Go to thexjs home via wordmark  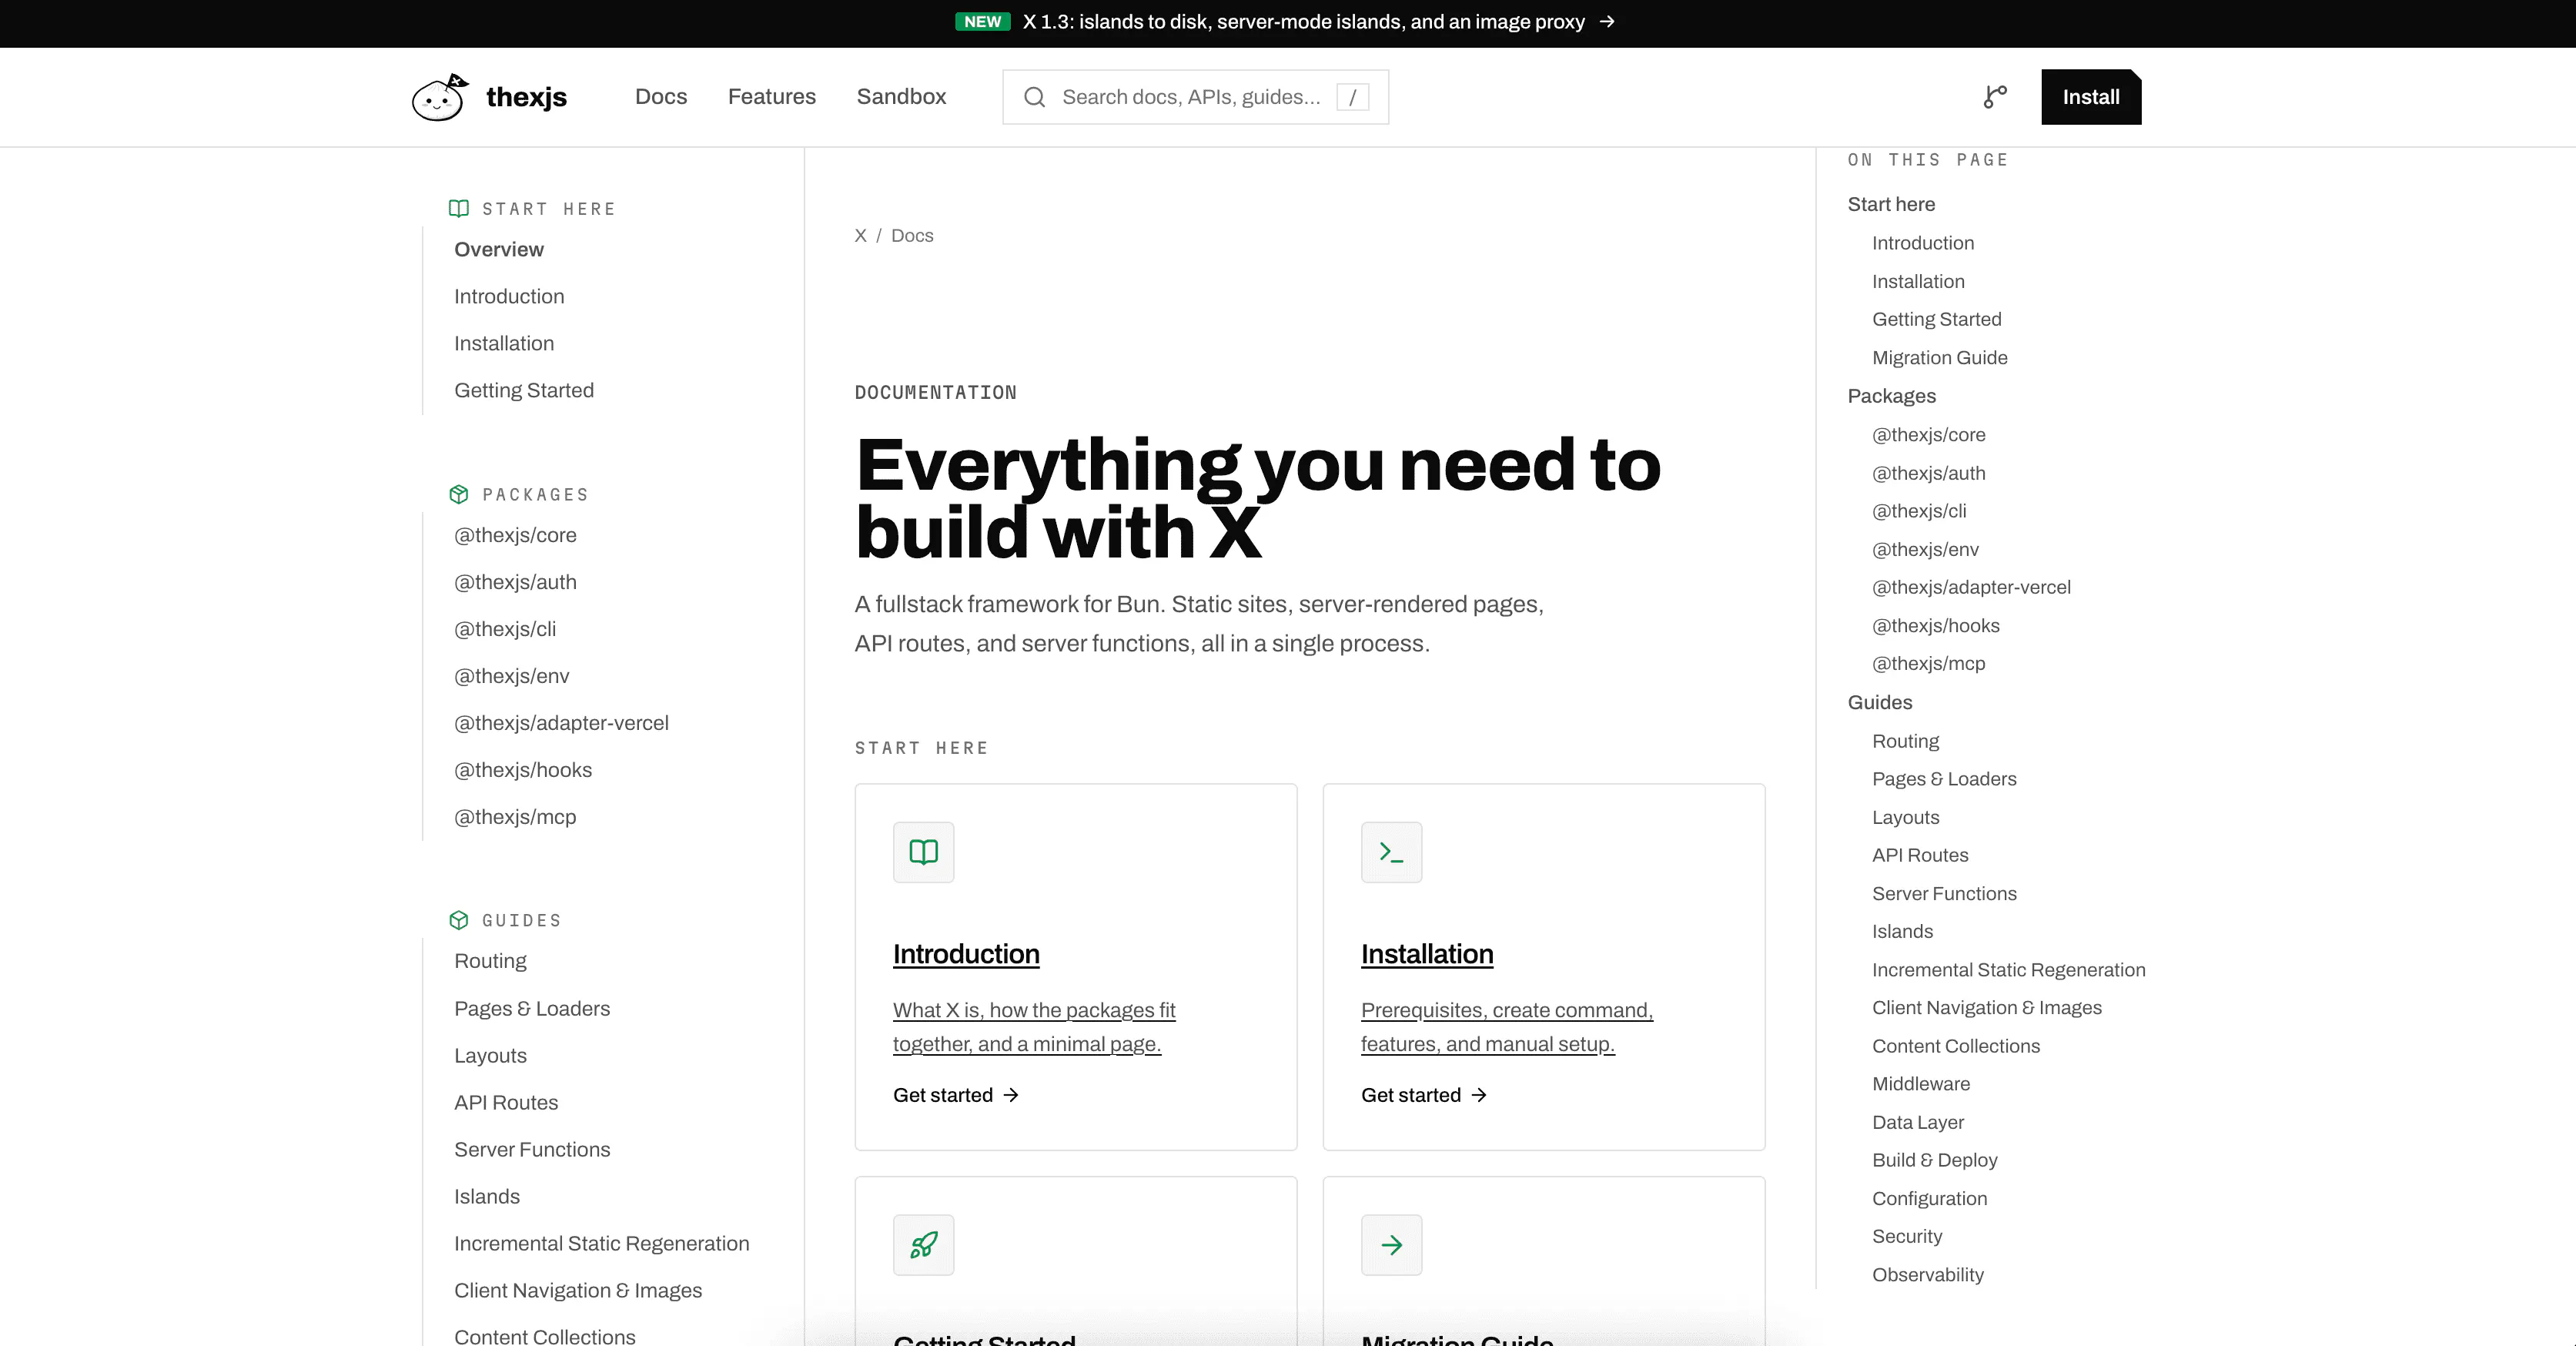526,97
